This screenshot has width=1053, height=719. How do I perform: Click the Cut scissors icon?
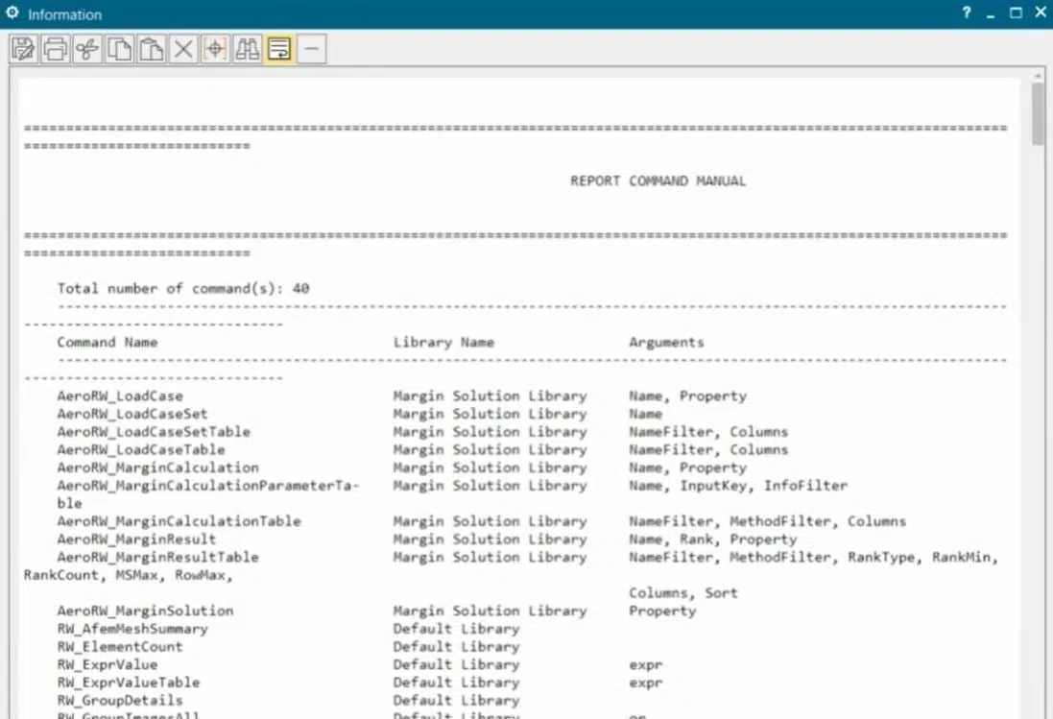87,49
